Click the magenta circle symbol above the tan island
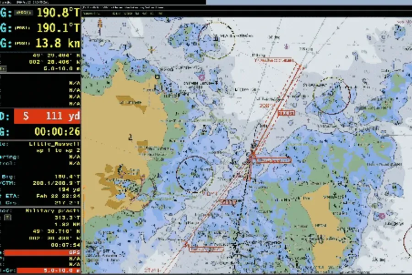The image size is (412, 275). pyautogui.click(x=201, y=77)
